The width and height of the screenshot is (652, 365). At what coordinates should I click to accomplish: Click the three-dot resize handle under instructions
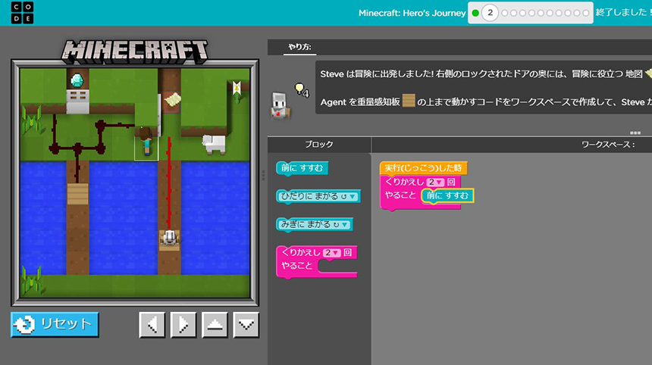coord(635,133)
